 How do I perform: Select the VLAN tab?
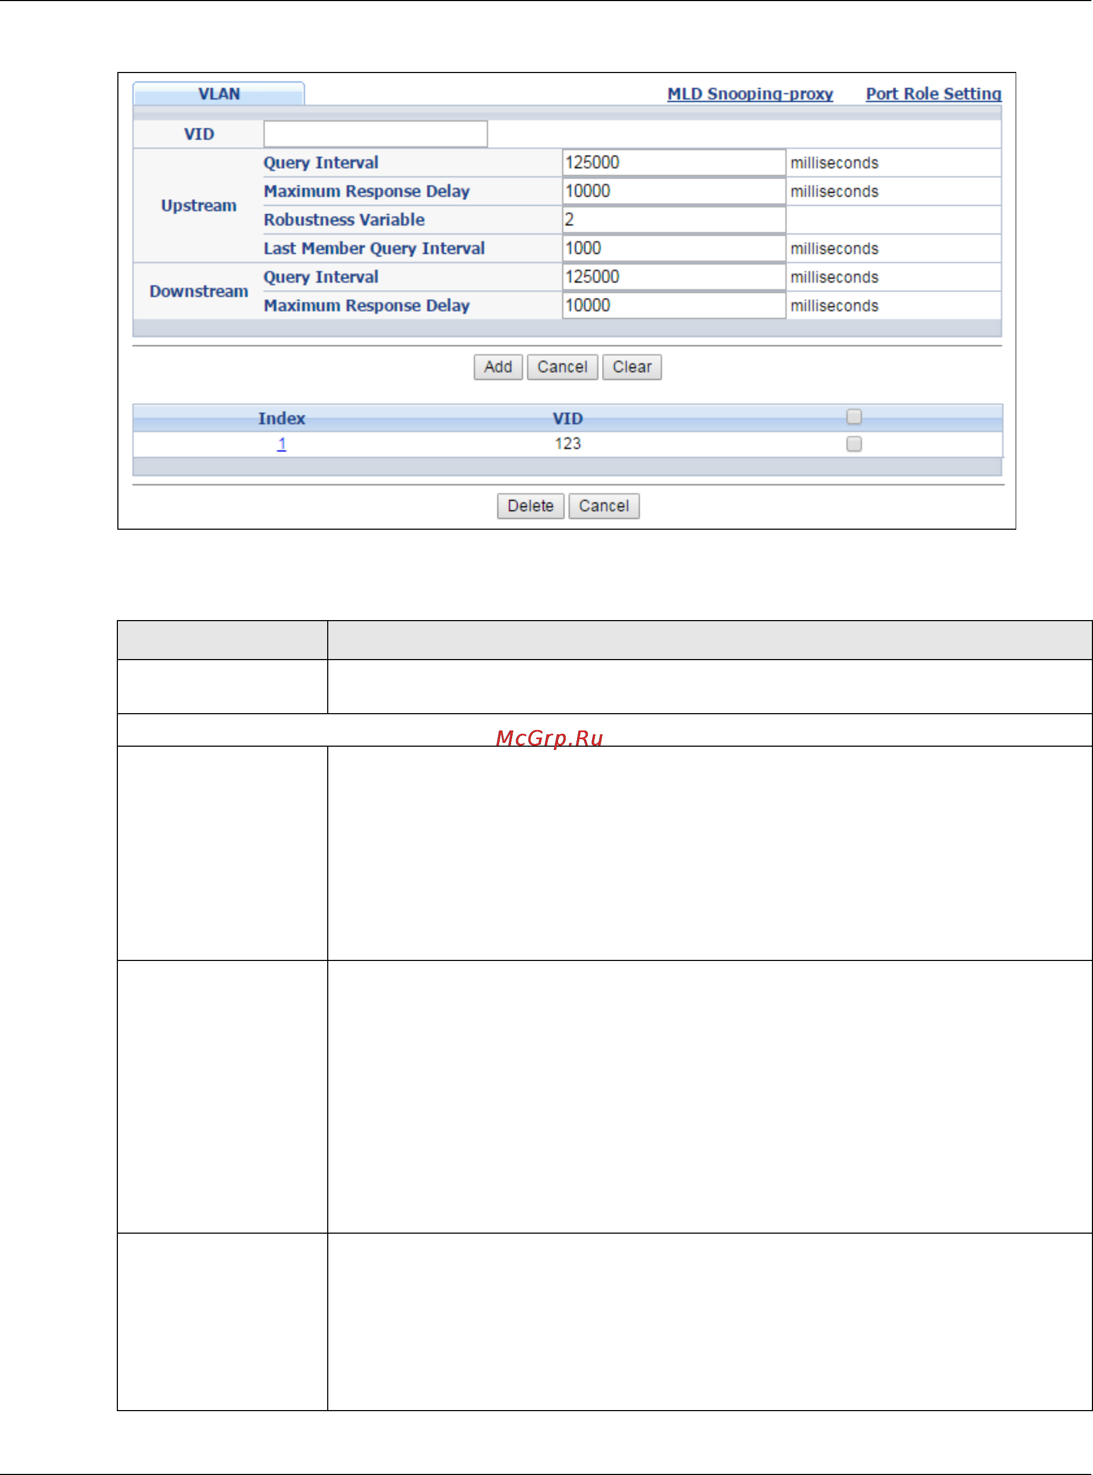(x=218, y=94)
